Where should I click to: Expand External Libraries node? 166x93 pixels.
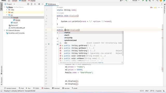point(4,30)
